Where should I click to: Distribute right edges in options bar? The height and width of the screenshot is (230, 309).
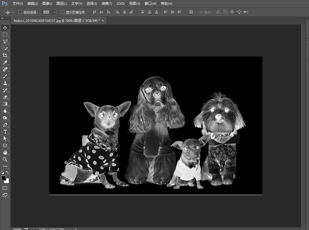click(179, 12)
